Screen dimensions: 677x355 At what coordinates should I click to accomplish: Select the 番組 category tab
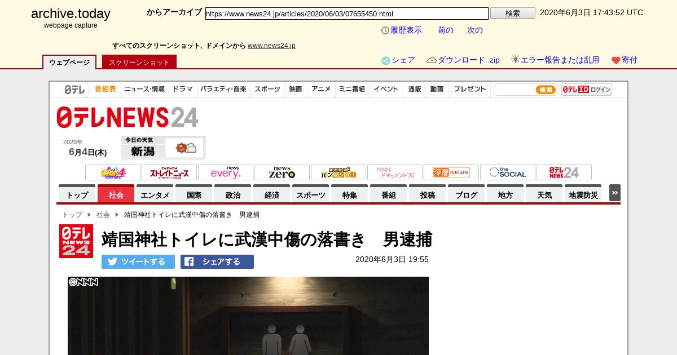pos(389,194)
